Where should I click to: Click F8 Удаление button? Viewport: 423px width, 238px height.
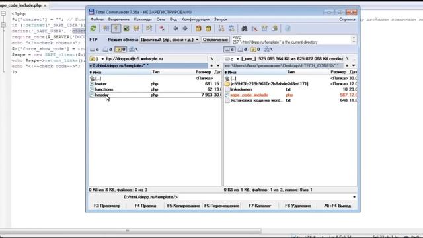click(298, 206)
